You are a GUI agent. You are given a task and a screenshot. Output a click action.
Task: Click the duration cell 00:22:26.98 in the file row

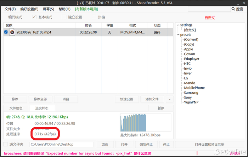tap(88, 32)
